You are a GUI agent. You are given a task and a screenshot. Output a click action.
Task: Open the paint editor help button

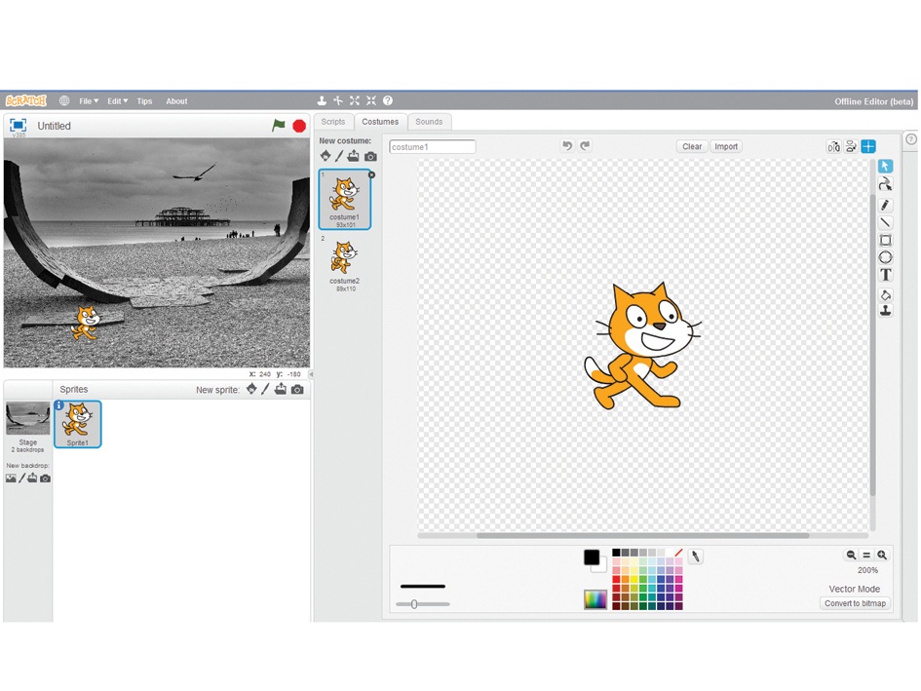(x=910, y=139)
